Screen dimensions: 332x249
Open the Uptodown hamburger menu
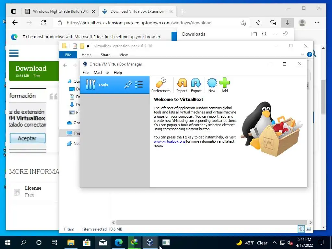pos(14,53)
